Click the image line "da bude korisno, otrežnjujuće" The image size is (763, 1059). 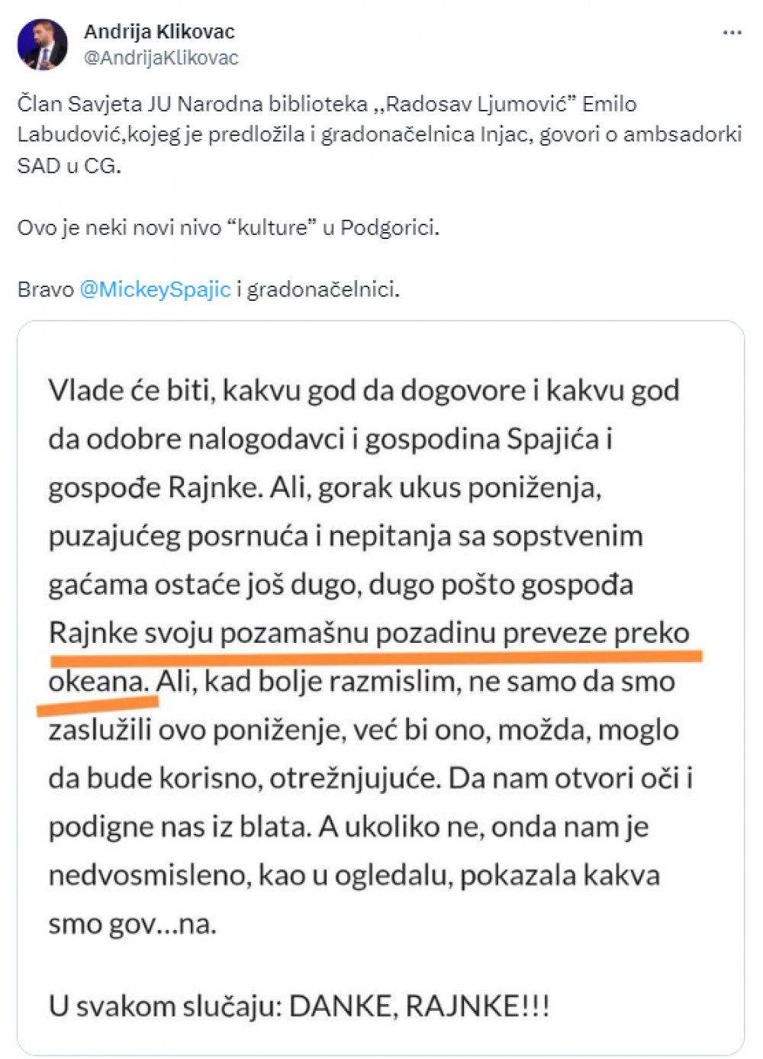(x=370, y=778)
